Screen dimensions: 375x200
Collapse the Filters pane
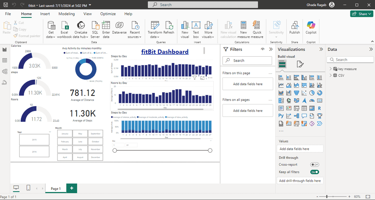[271, 49]
